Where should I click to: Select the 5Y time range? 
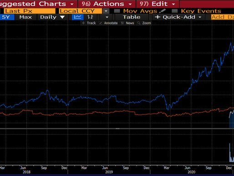pyautogui.click(x=7, y=17)
